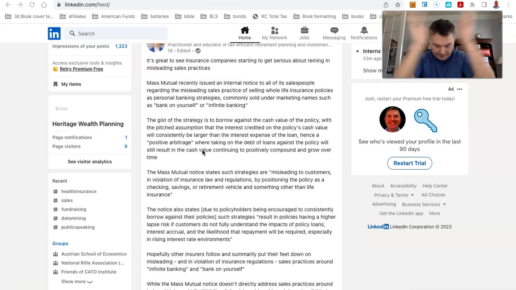Open the Help Center footer link
The height and width of the screenshot is (290, 516).
[x=435, y=186]
